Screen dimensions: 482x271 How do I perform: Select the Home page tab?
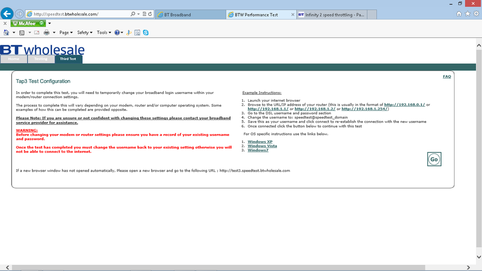pos(14,59)
